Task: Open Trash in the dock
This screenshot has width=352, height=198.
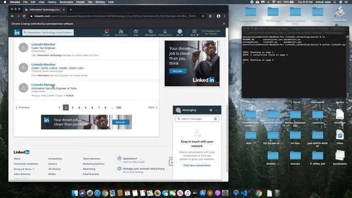Action: coord(277,193)
